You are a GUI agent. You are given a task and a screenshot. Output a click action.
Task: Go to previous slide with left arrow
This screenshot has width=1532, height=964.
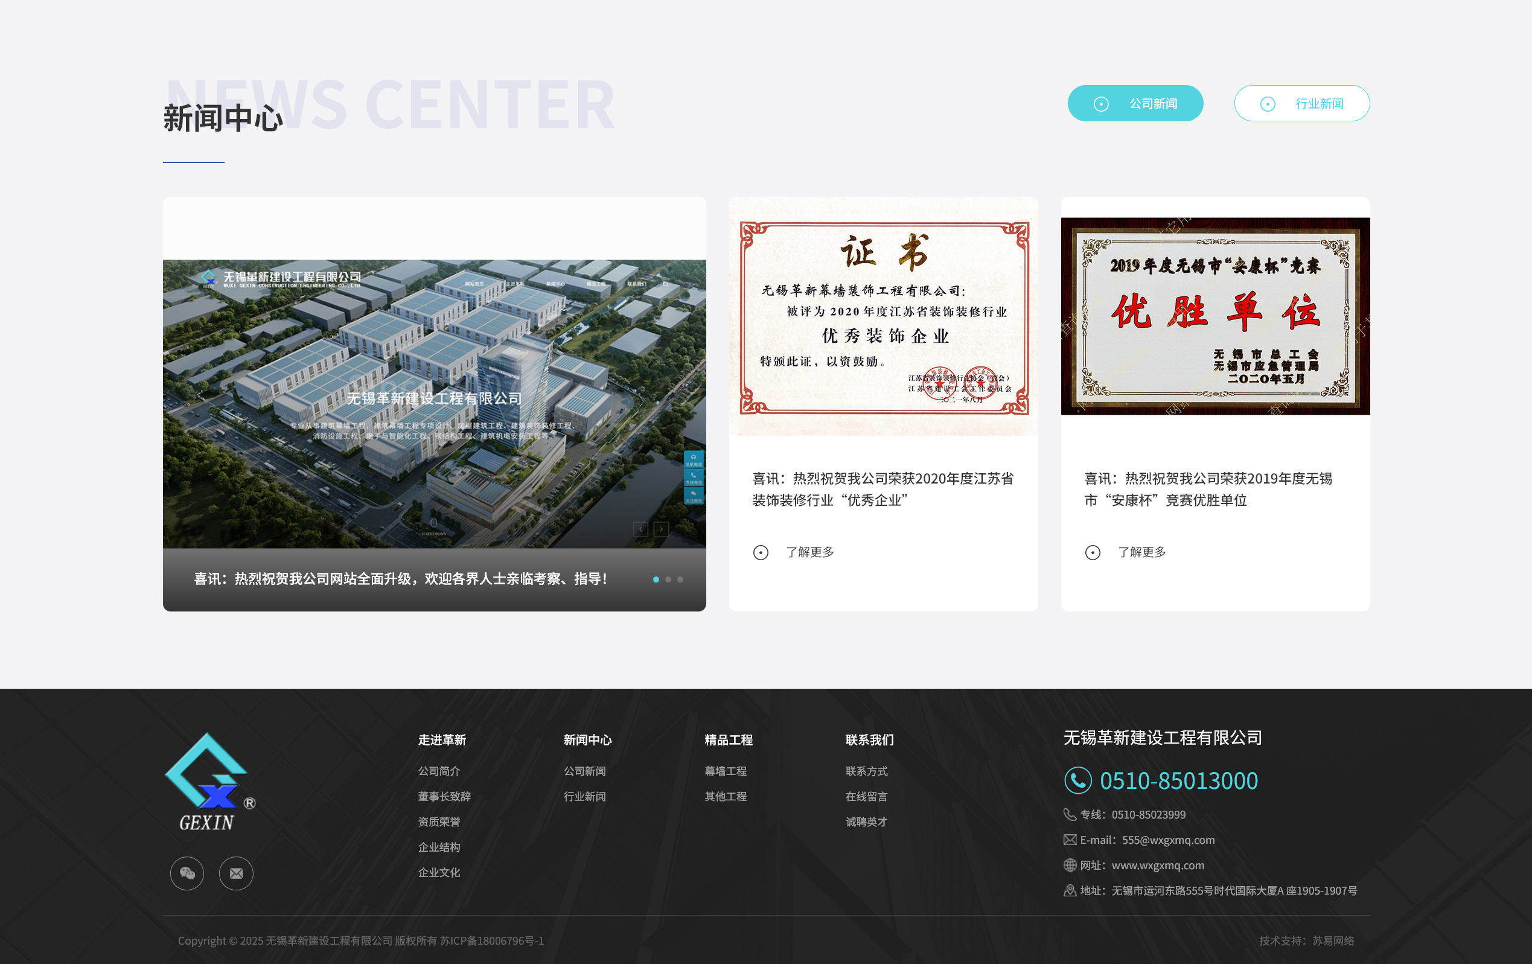click(639, 528)
